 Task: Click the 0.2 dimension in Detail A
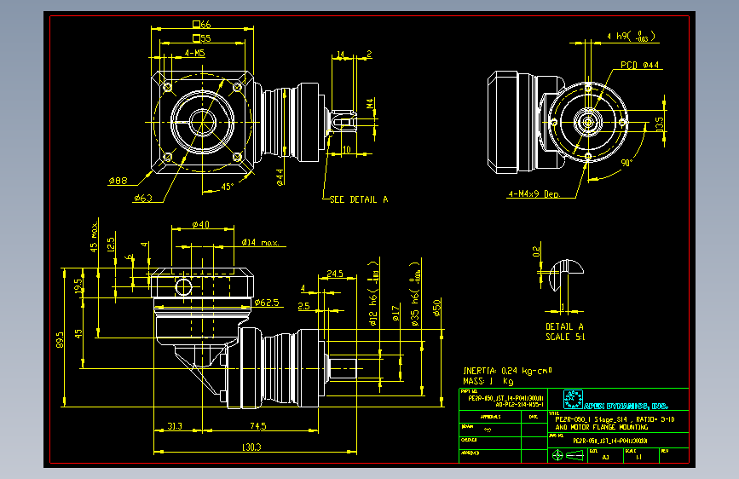coord(536,251)
